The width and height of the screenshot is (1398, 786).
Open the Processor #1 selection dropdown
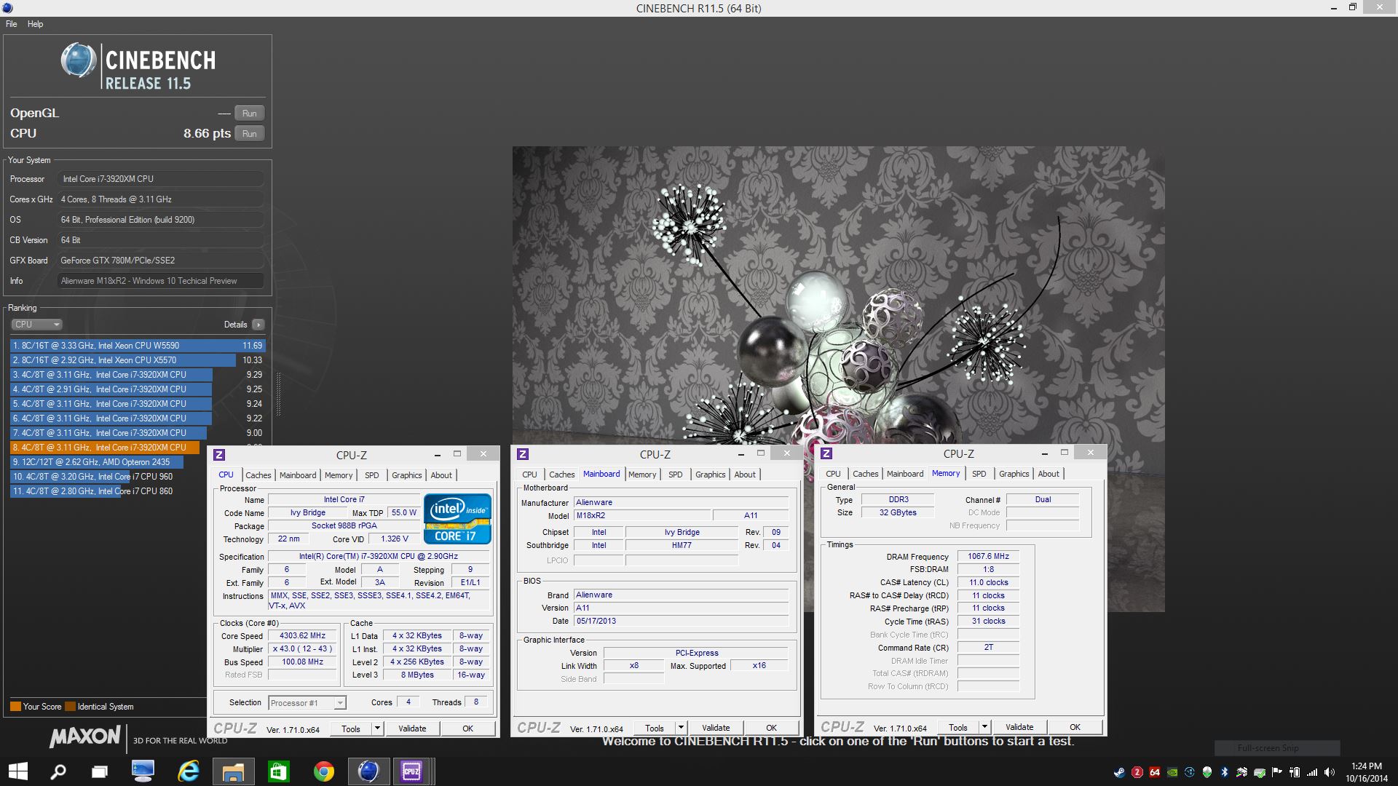[x=307, y=703]
